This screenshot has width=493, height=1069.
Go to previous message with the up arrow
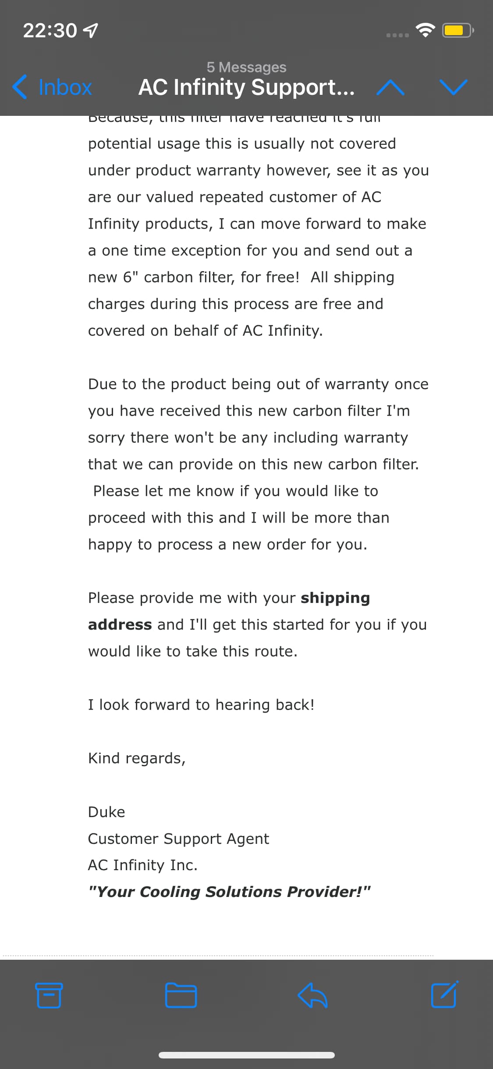click(x=390, y=87)
